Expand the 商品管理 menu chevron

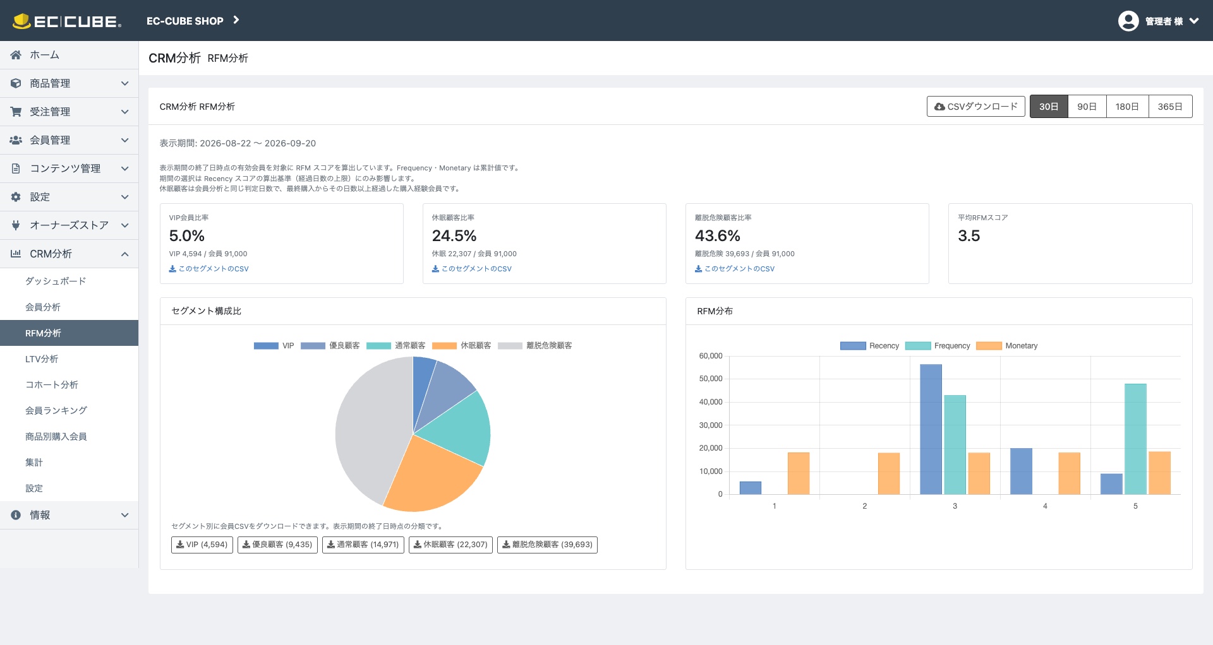pos(125,83)
